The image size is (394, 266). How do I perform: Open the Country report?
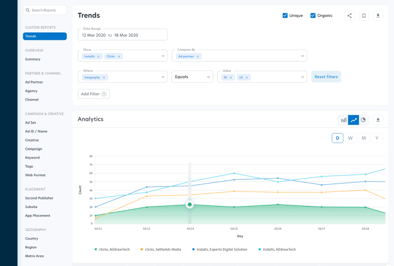pos(31,239)
